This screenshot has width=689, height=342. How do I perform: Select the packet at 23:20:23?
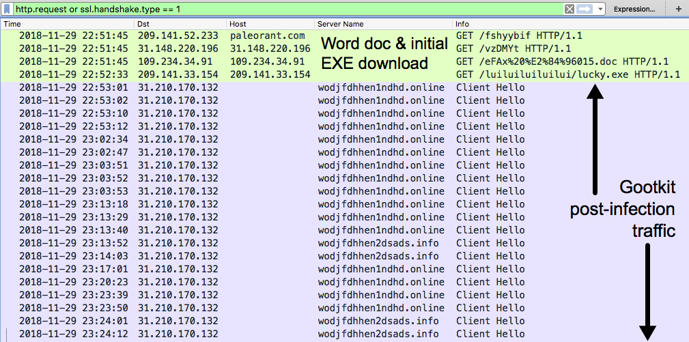(344, 282)
